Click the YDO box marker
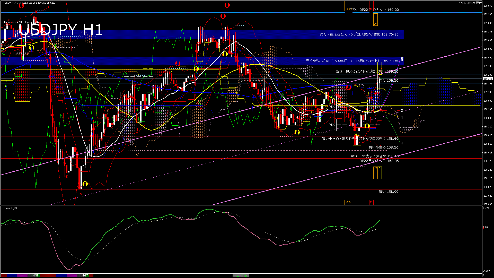Viewport: 494px width, 278px height. pyautogui.click(x=332, y=125)
